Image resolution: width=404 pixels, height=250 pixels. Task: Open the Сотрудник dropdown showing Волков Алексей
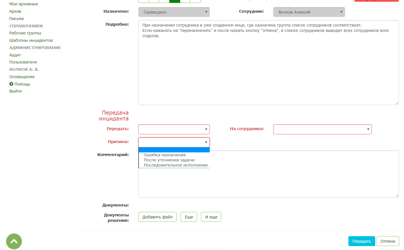pyautogui.click(x=309, y=12)
